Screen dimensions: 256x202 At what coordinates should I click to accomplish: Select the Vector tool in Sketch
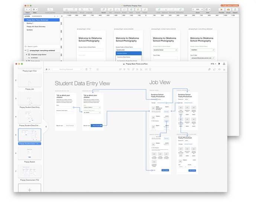pyautogui.click(x=104, y=9)
